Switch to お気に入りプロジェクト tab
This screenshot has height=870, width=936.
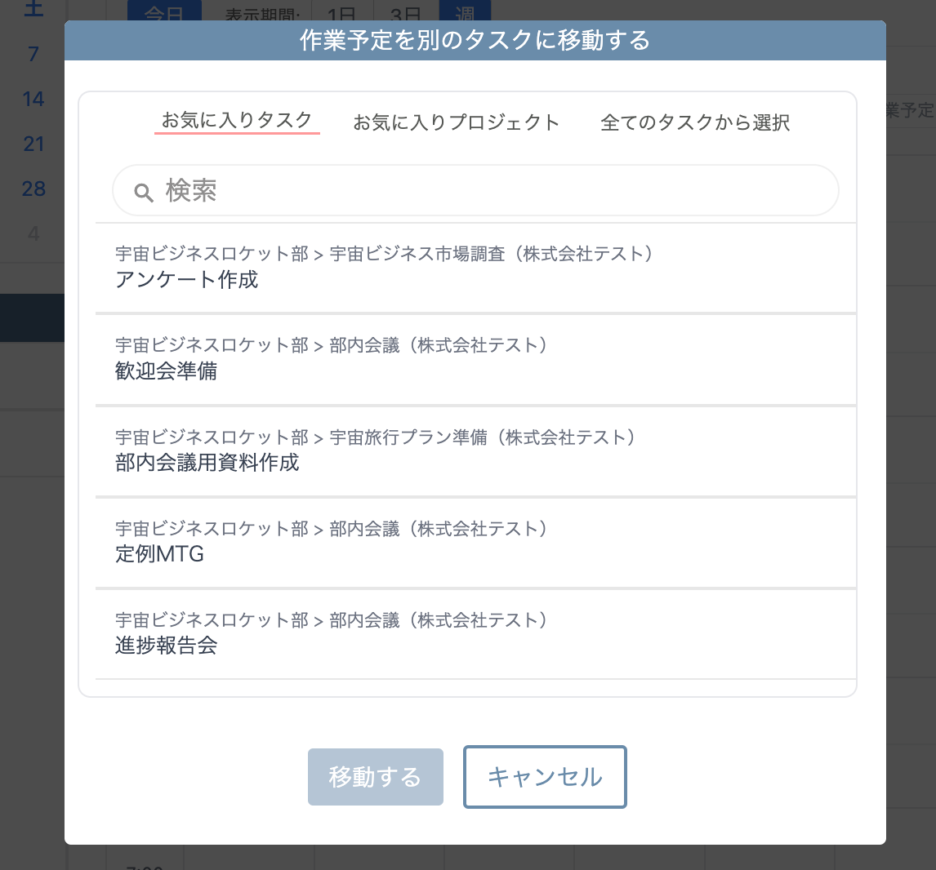pyautogui.click(x=456, y=122)
